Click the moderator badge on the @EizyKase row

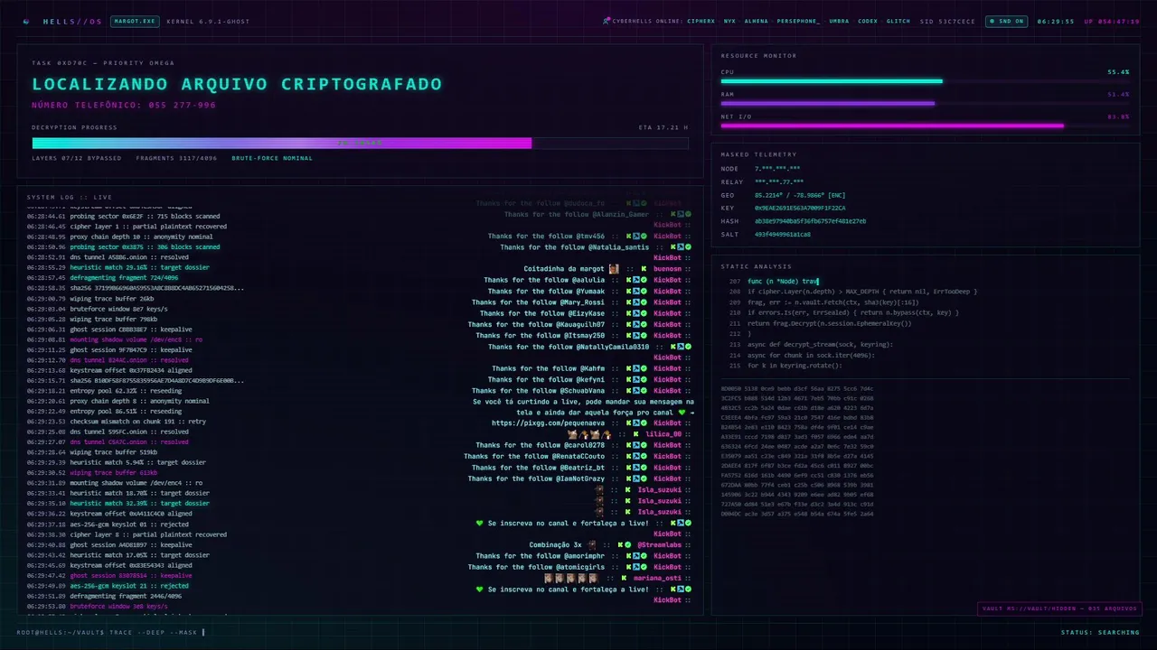point(635,313)
